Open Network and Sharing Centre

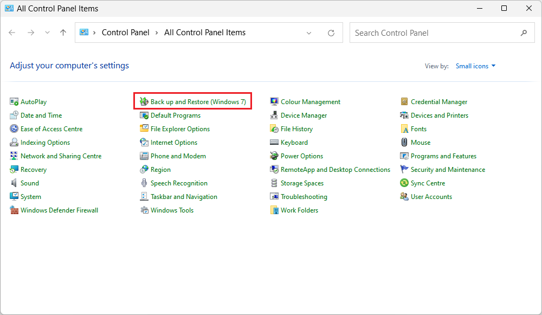[x=60, y=156]
